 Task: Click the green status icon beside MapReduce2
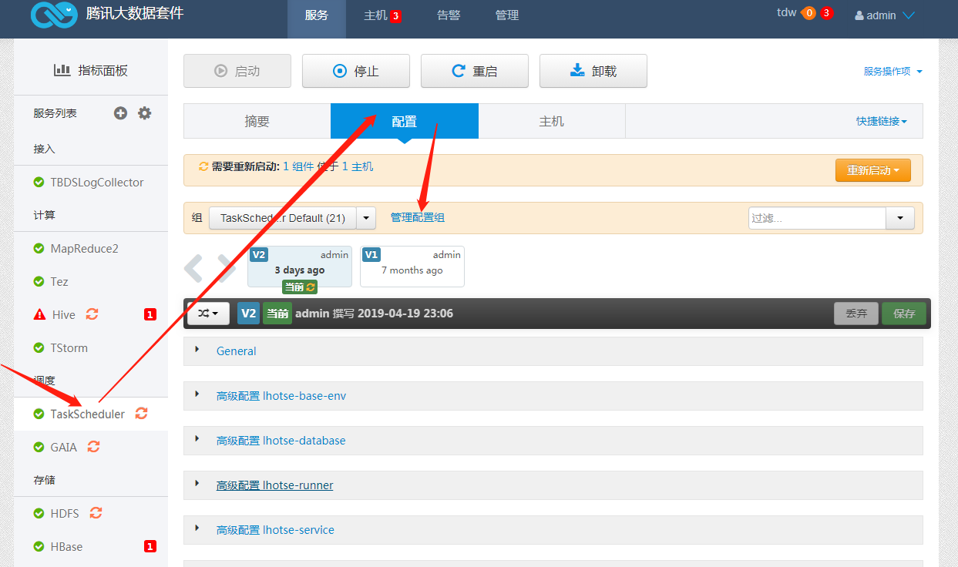pyautogui.click(x=39, y=249)
